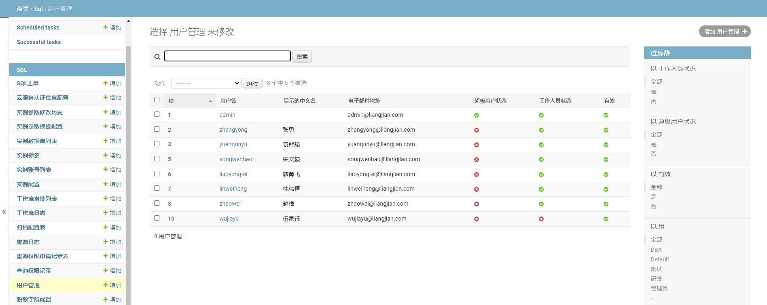The image size is (767, 305).
Task: Click into the user search input field
Action: [227, 56]
